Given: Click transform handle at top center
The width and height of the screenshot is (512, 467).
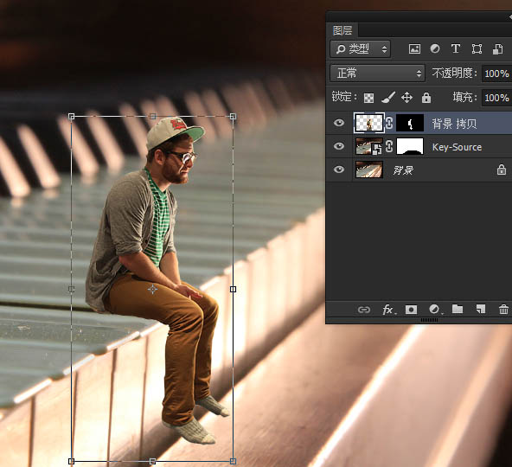Looking at the screenshot, I should click(152, 116).
